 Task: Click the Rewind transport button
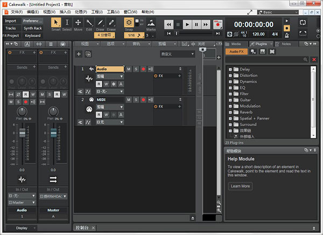tap(168, 25)
